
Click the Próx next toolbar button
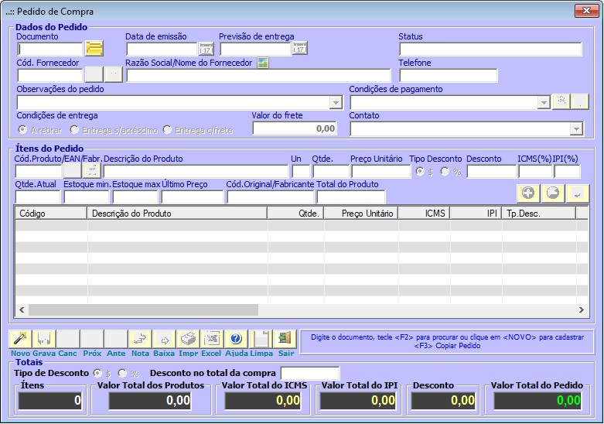92,339
